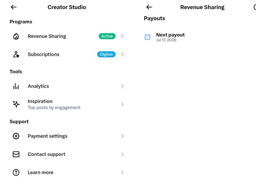260x192 pixels.
Task: Click the 'Programs' section heading
Action: (x=21, y=22)
